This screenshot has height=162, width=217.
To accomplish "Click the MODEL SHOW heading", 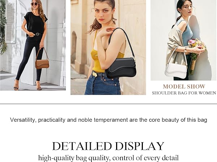I will pyautogui.click(x=184, y=86).
